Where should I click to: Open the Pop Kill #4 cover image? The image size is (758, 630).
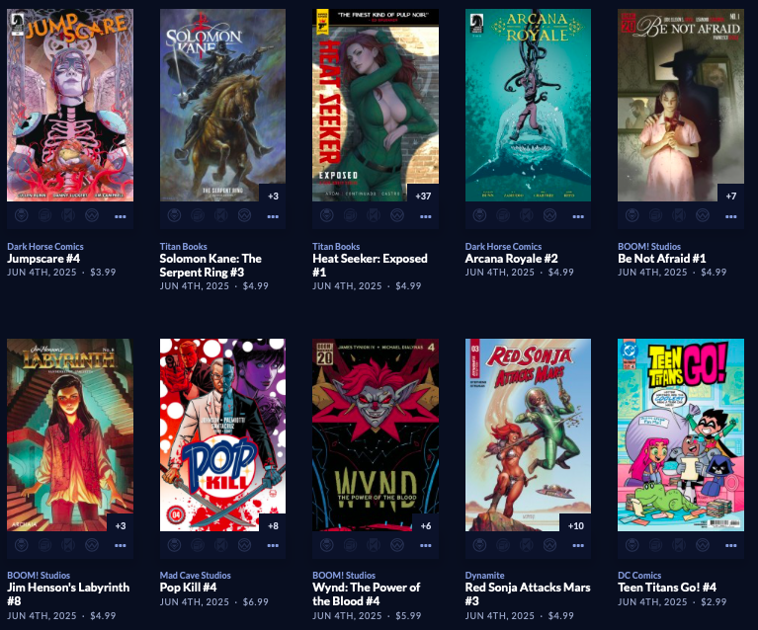[x=222, y=434]
